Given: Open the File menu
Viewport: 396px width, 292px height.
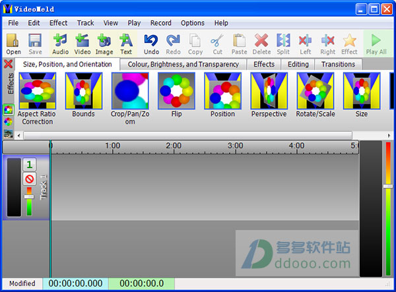Looking at the screenshot, I should click(x=13, y=23).
